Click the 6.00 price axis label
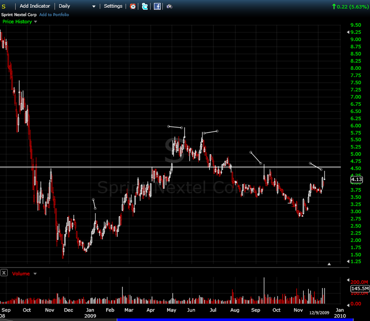This screenshot has height=321, width=370. (355, 126)
